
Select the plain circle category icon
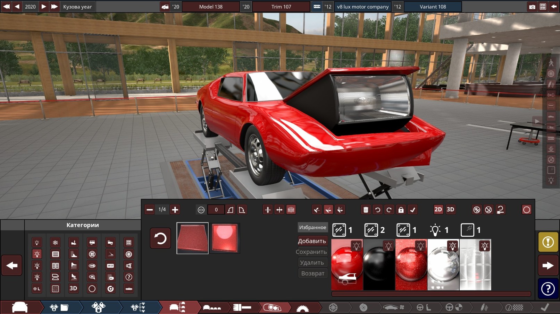(x=92, y=288)
